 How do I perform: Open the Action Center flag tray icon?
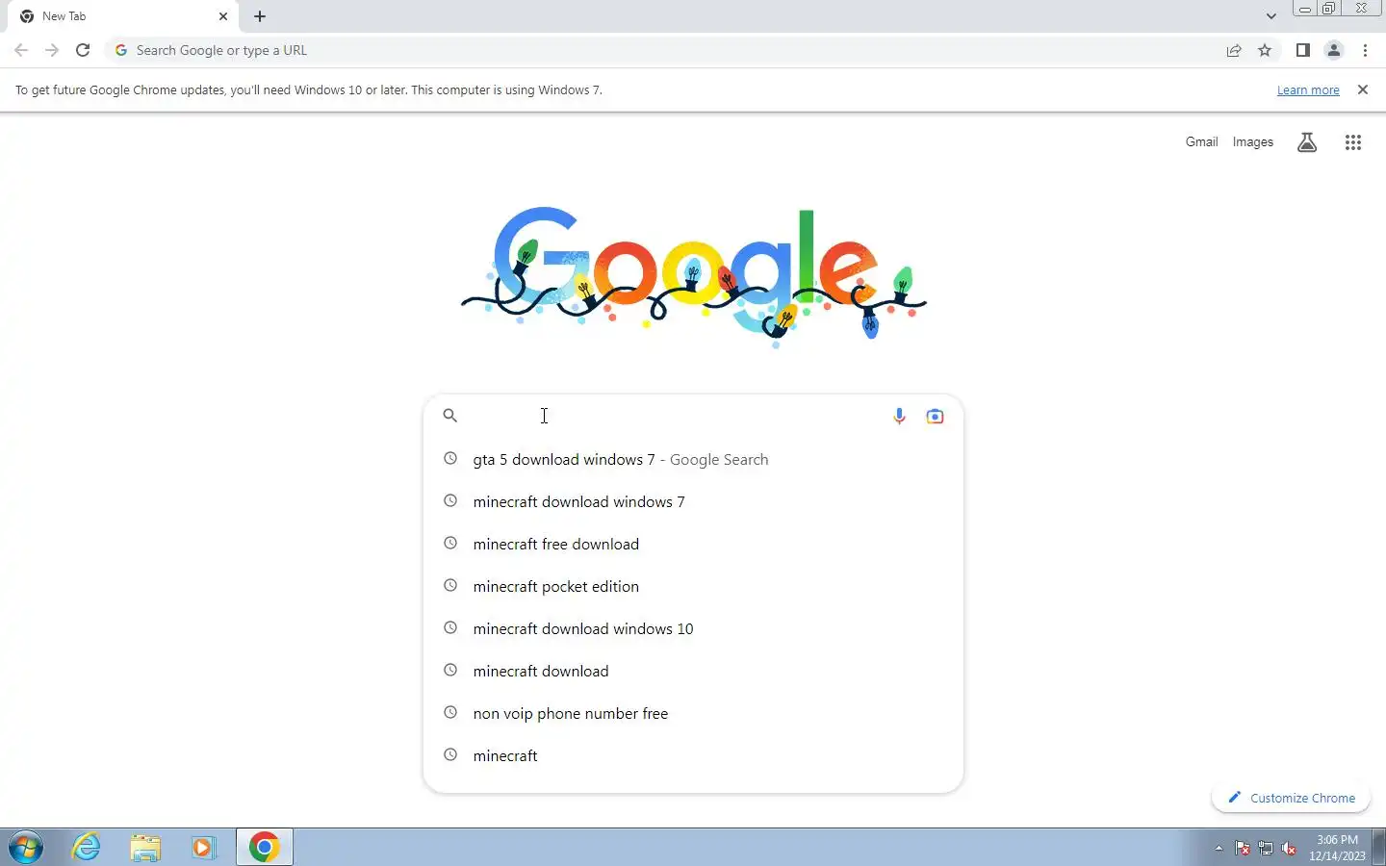pos(1243,848)
